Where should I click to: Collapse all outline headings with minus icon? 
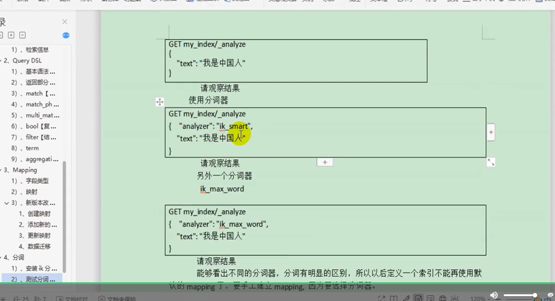(22, 35)
